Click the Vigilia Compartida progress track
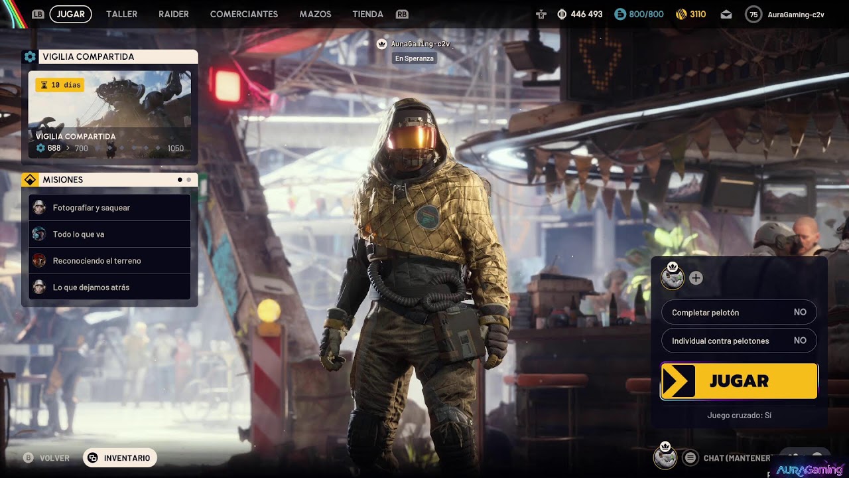 [109, 148]
